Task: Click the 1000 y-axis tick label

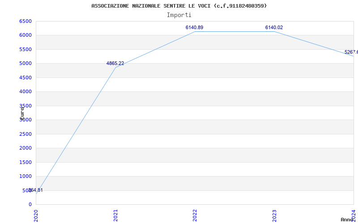Action: tap(26, 176)
